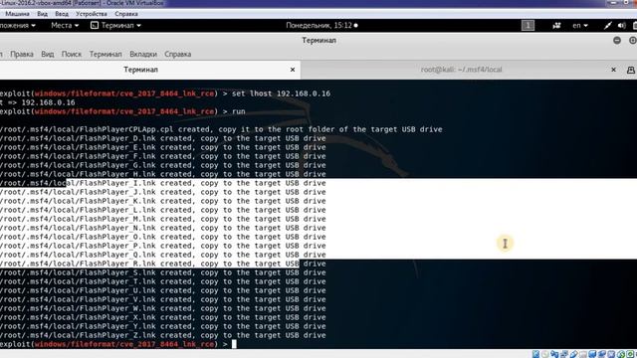Open Правка menu in the terminal window
The height and width of the screenshot is (358, 637).
(x=22, y=54)
